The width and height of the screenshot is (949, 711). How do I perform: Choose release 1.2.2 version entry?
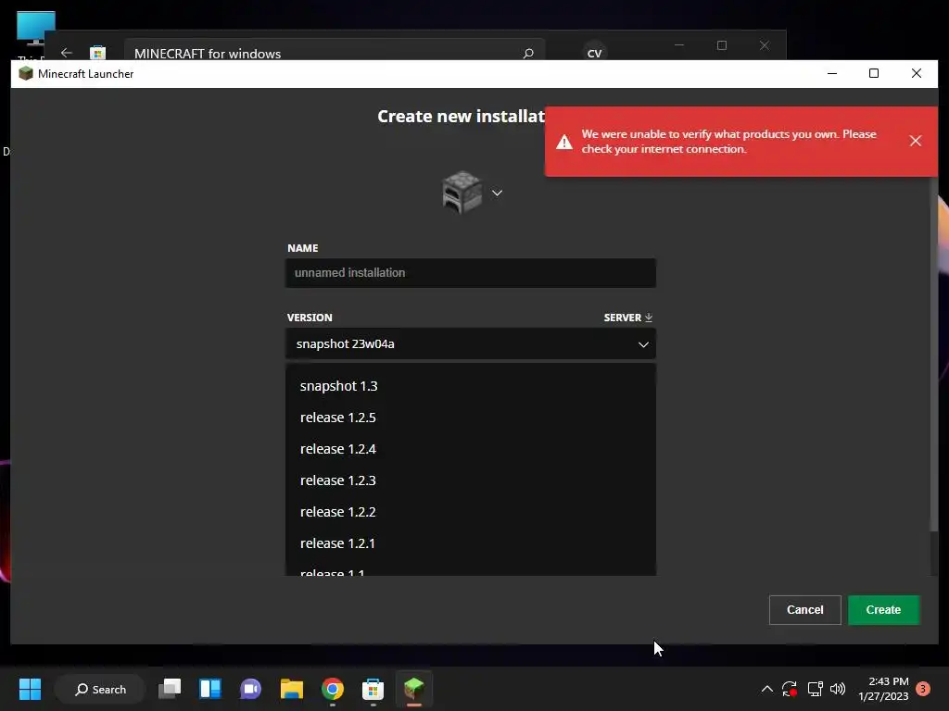click(470, 511)
